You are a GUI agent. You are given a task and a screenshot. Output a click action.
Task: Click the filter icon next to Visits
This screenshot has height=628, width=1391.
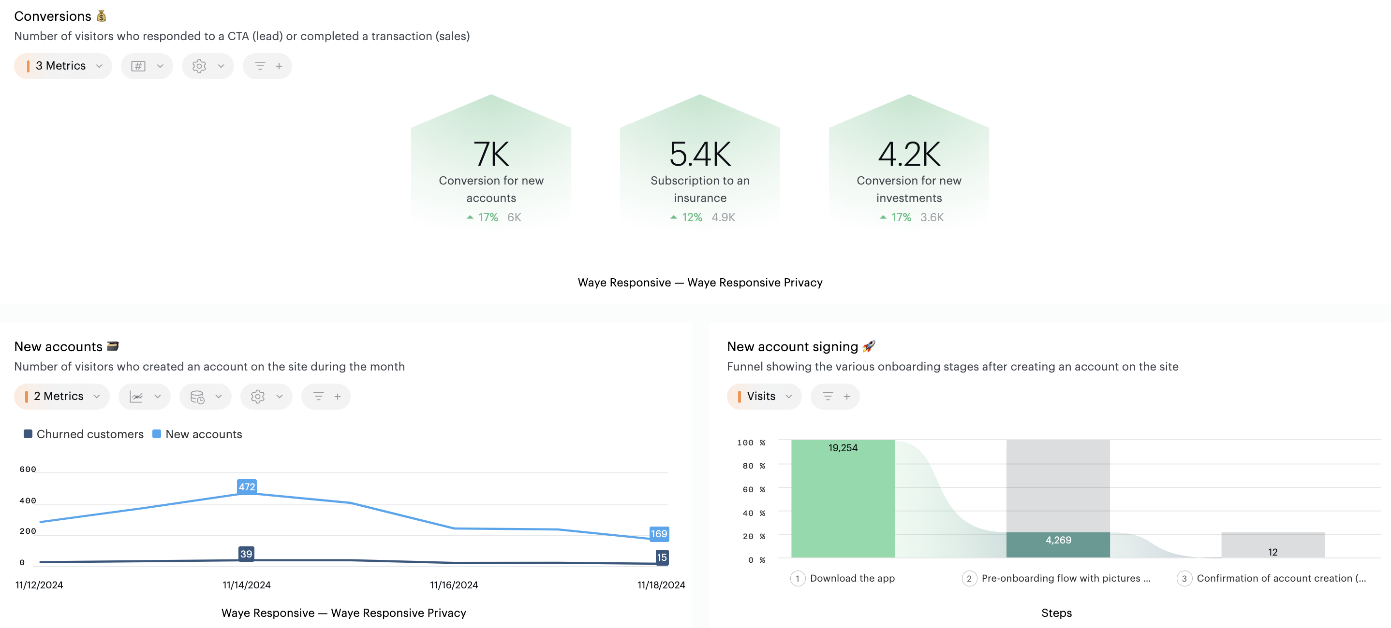coord(827,397)
